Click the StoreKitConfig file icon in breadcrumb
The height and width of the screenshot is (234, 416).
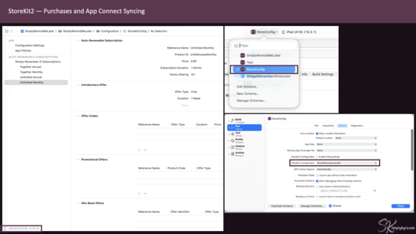pyautogui.click(x=125, y=31)
